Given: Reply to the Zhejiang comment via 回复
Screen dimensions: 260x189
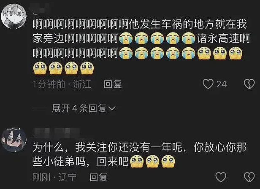Looking at the screenshot, I should click(113, 84).
